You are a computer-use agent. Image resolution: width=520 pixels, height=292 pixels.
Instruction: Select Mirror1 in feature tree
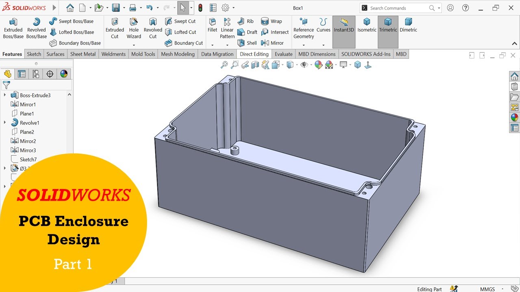24,105
